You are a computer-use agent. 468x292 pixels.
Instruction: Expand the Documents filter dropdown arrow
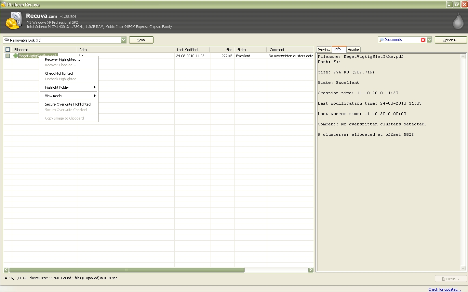coord(429,40)
